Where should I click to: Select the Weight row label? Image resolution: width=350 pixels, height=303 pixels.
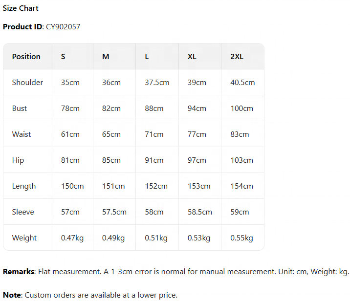coord(24,238)
